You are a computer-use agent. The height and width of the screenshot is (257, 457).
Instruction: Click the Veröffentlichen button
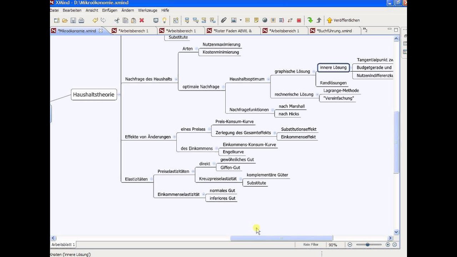(343, 20)
